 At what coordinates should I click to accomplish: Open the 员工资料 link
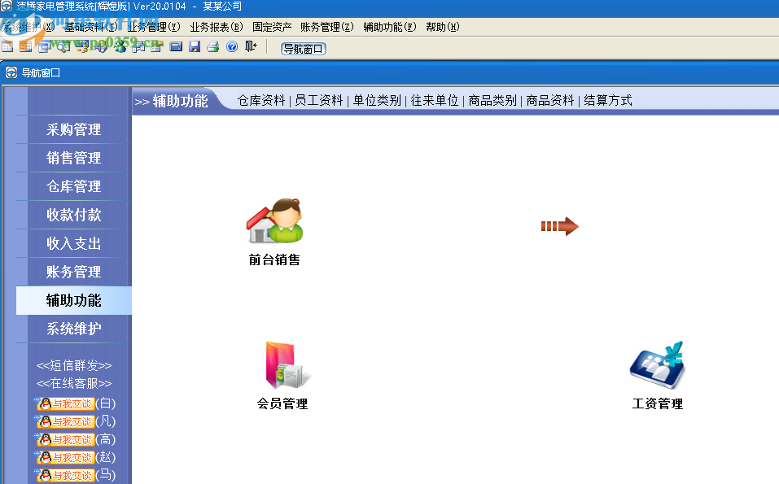click(x=319, y=100)
